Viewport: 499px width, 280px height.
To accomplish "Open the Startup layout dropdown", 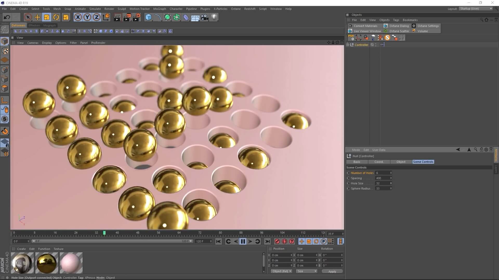I will click(x=476, y=9).
